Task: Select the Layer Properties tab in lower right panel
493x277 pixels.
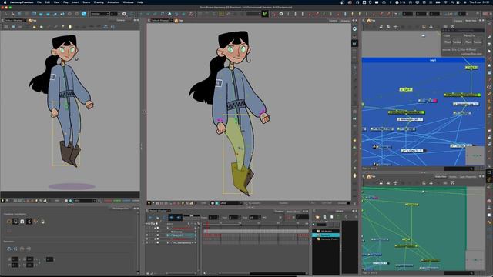Action: click(468, 177)
